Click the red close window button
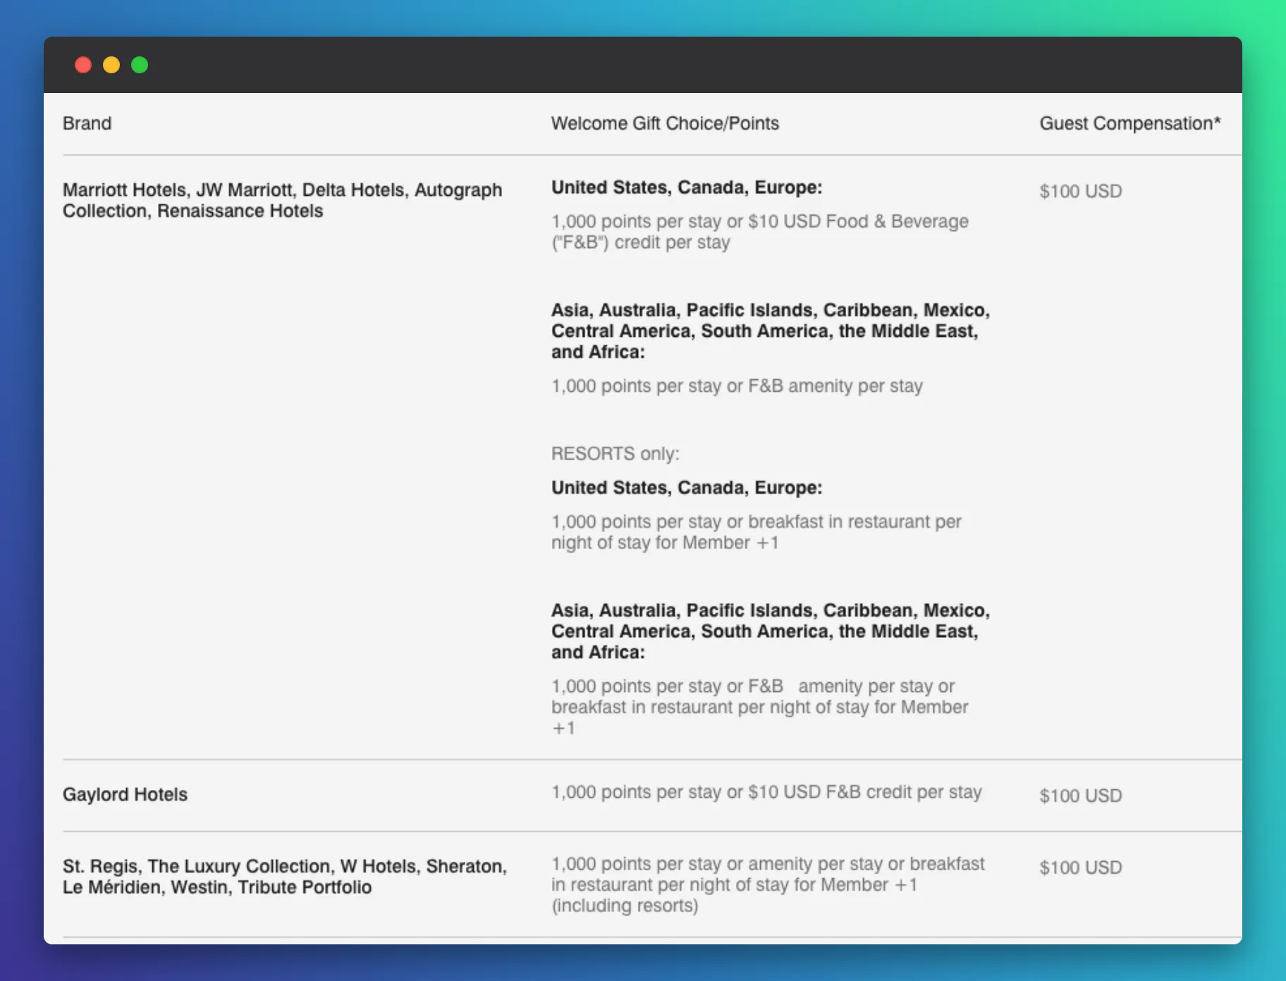 (x=83, y=65)
